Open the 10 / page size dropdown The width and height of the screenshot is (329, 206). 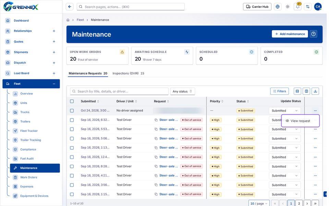point(259,203)
